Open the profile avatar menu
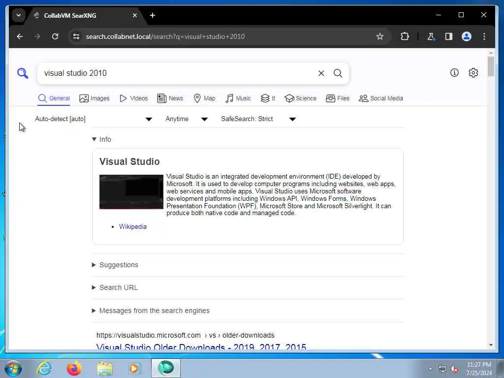This screenshot has width=504, height=378. pos(467,36)
